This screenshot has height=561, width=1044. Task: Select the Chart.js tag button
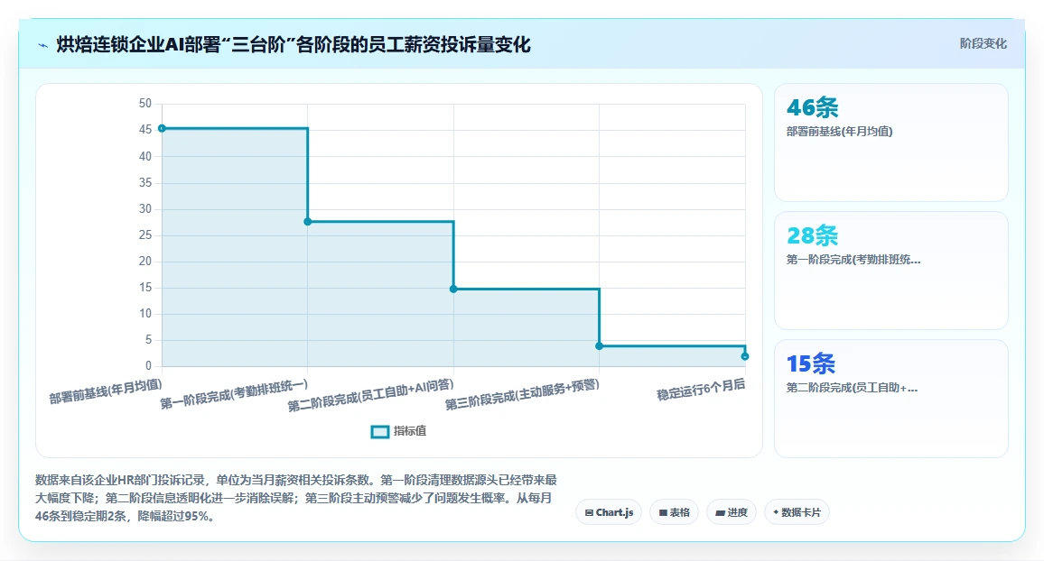609,512
